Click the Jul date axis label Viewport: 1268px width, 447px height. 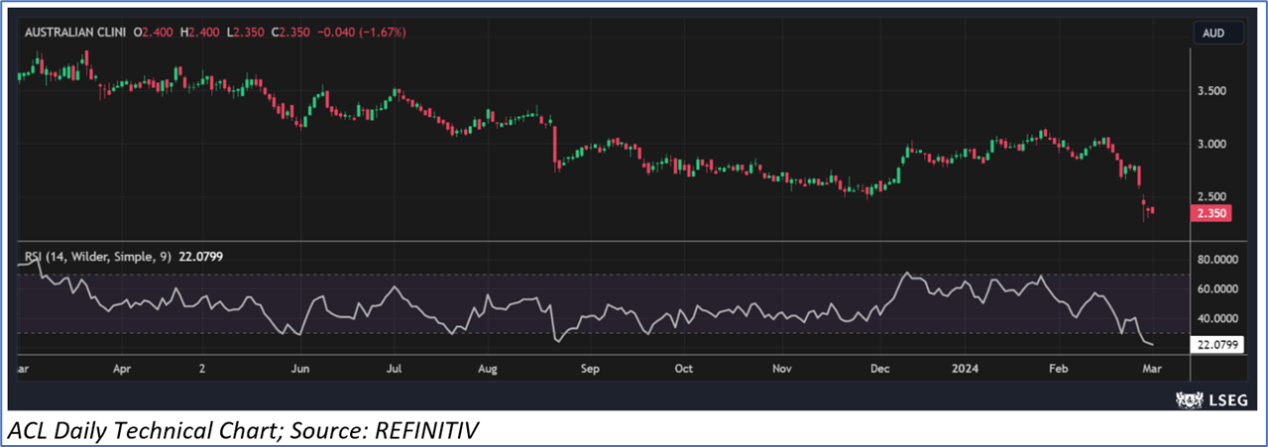[394, 369]
